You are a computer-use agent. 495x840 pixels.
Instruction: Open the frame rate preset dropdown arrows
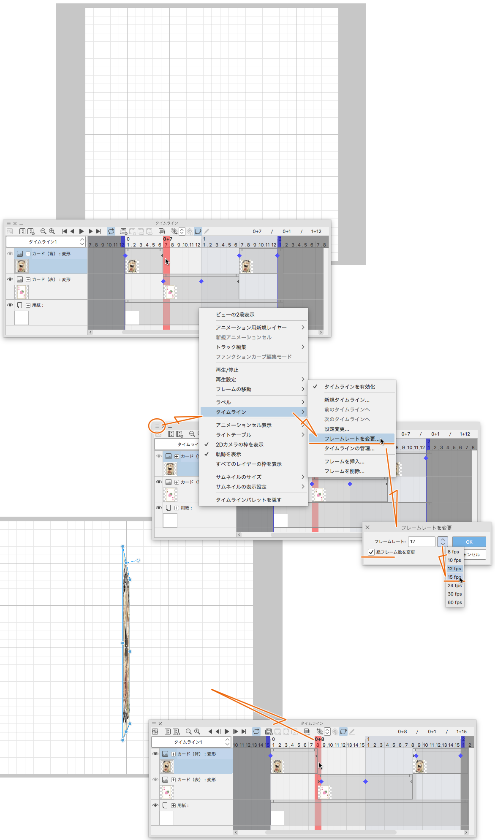pyautogui.click(x=443, y=542)
